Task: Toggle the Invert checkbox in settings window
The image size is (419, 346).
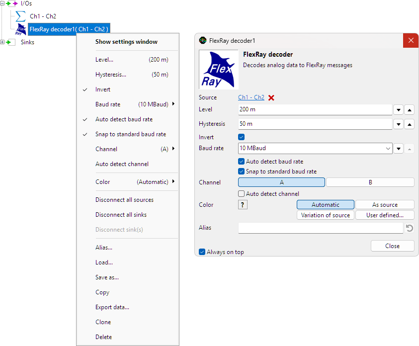Action: pyautogui.click(x=241, y=137)
